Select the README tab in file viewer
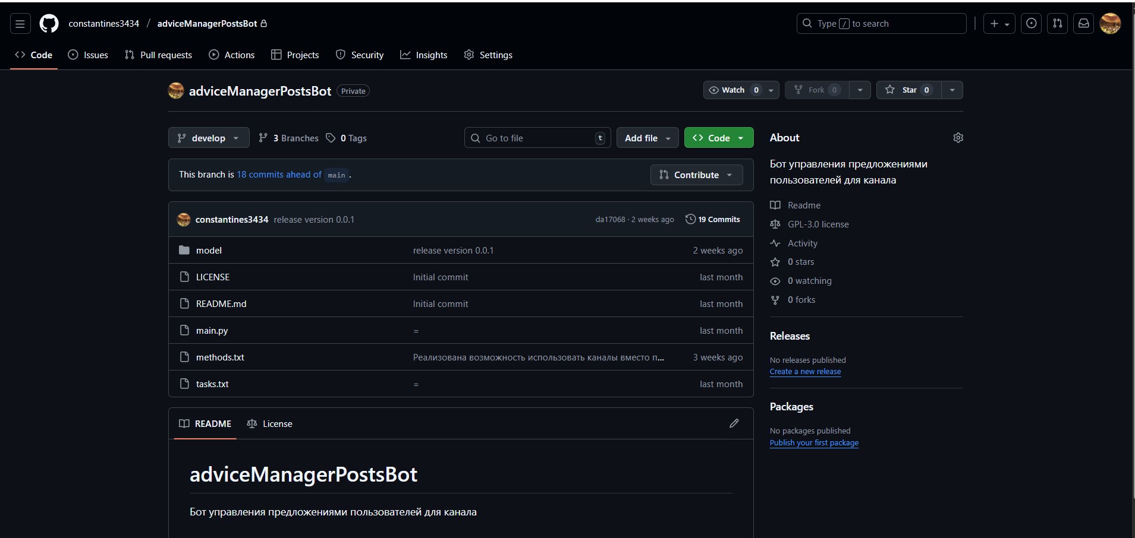Image resolution: width=1135 pixels, height=538 pixels. (205, 424)
